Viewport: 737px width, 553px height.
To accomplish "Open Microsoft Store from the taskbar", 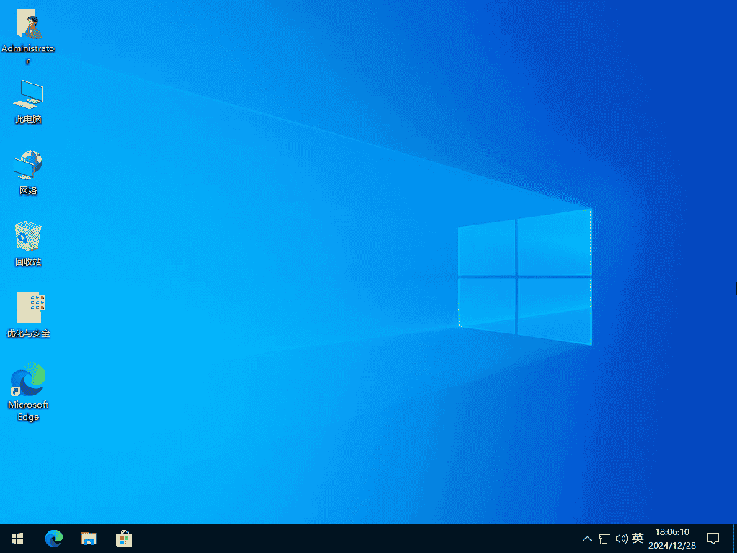I will (x=124, y=539).
